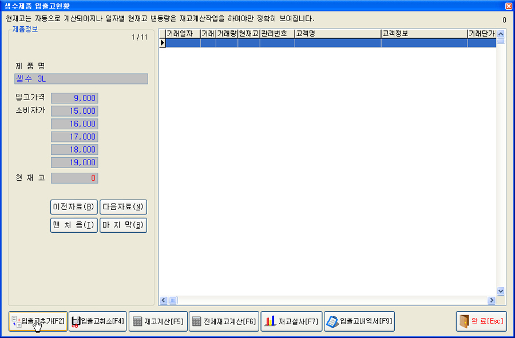Click the vertical scrollbar down arrow
The width and height of the screenshot is (515, 338).
coord(501,291)
